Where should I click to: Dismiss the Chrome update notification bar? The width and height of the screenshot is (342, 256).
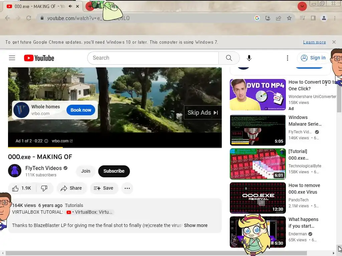coord(334,42)
